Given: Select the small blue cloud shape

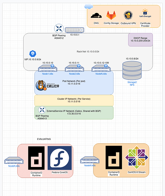Looking at the screenshot, I should tap(89, 6).
